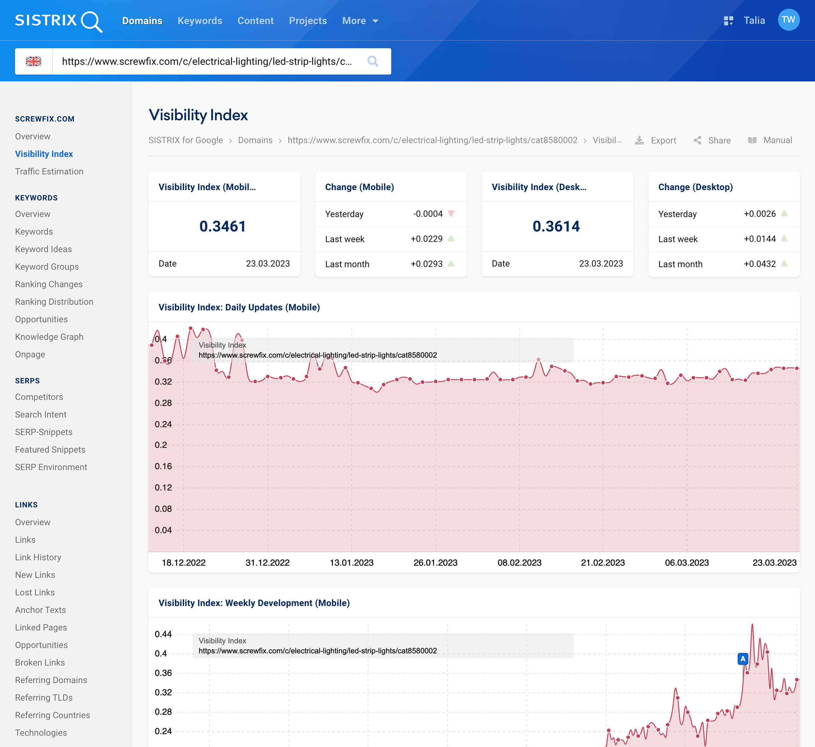Viewport: 815px width, 747px height.
Task: Click the Export button label
Action: coord(663,140)
